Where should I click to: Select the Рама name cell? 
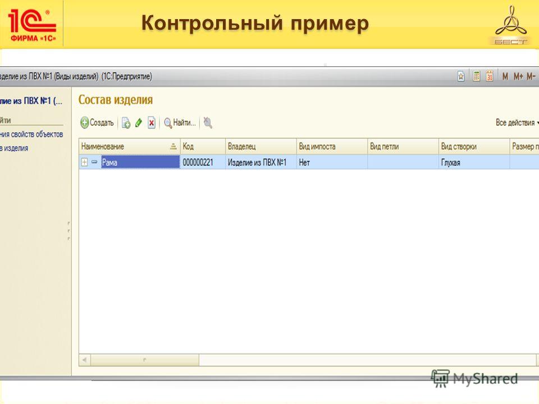tap(140, 162)
